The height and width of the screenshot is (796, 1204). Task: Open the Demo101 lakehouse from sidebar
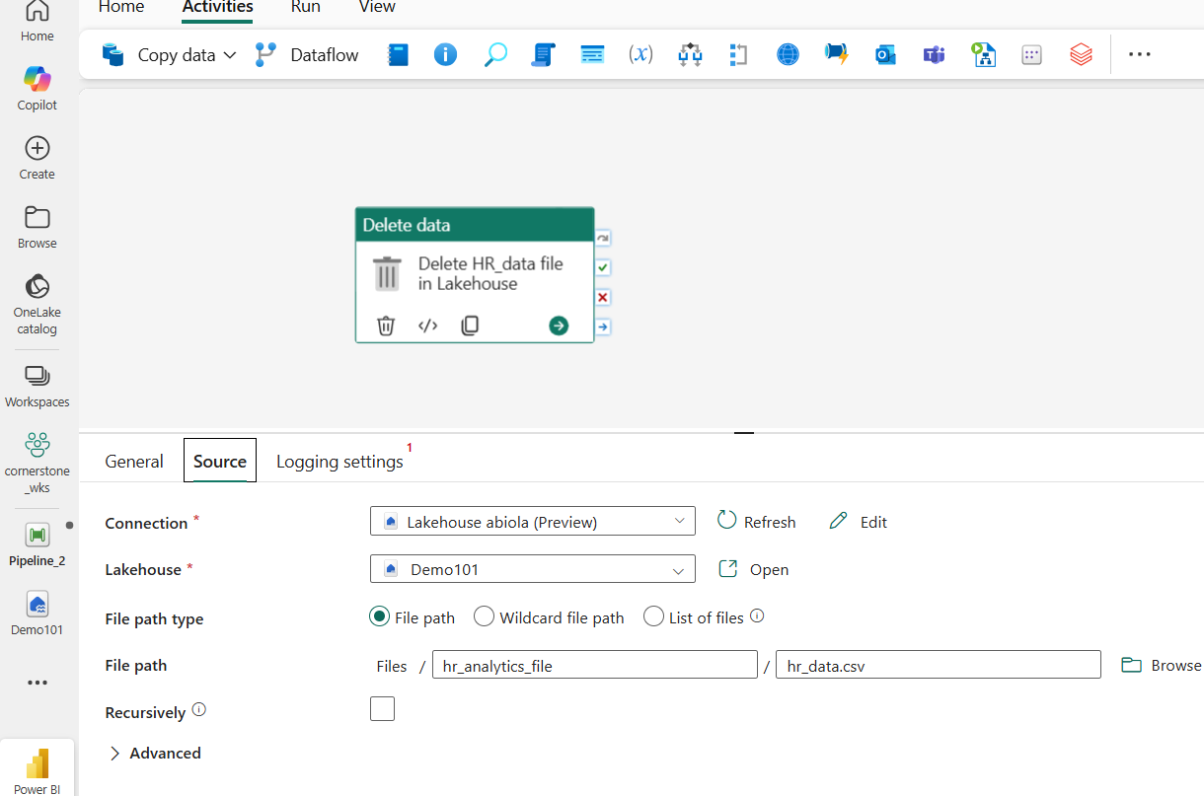point(38,614)
